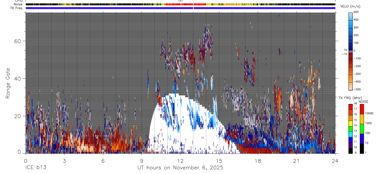Click the 'VELO (m/s)' title text

pos(350,6)
